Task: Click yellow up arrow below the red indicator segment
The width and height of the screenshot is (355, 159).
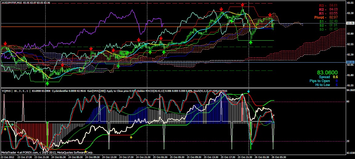Action: [131, 137]
